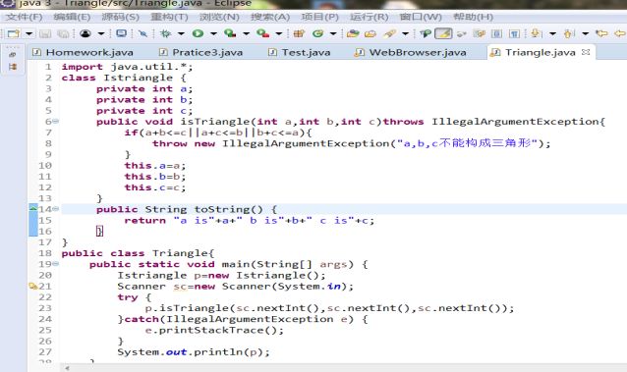Toggle Skip All Breakpoints icon
The width and height of the screenshot is (627, 372).
[142, 33]
